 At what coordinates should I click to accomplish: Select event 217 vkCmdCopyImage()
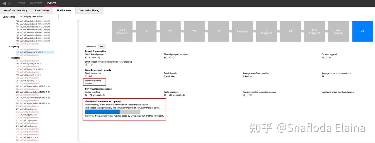click(x=26, y=126)
